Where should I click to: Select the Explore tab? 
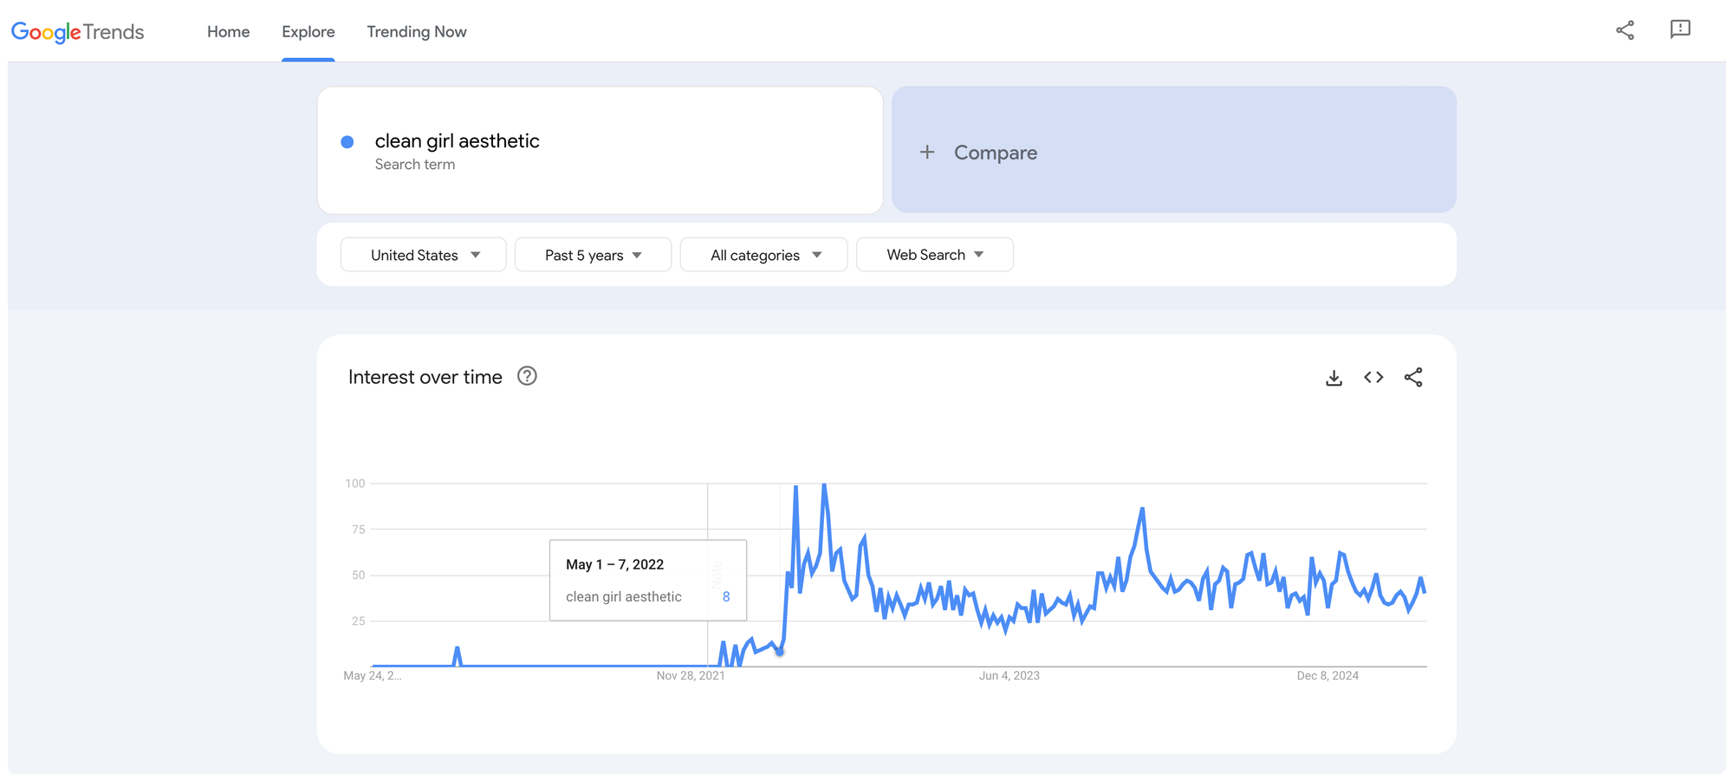pos(308,32)
